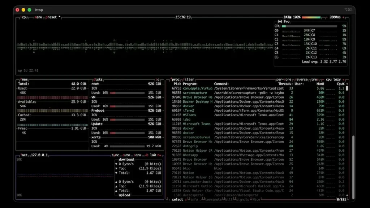370x208 pixels.
Task: Click the left arrow beside cpu lazy sorting
Action: 323,79
